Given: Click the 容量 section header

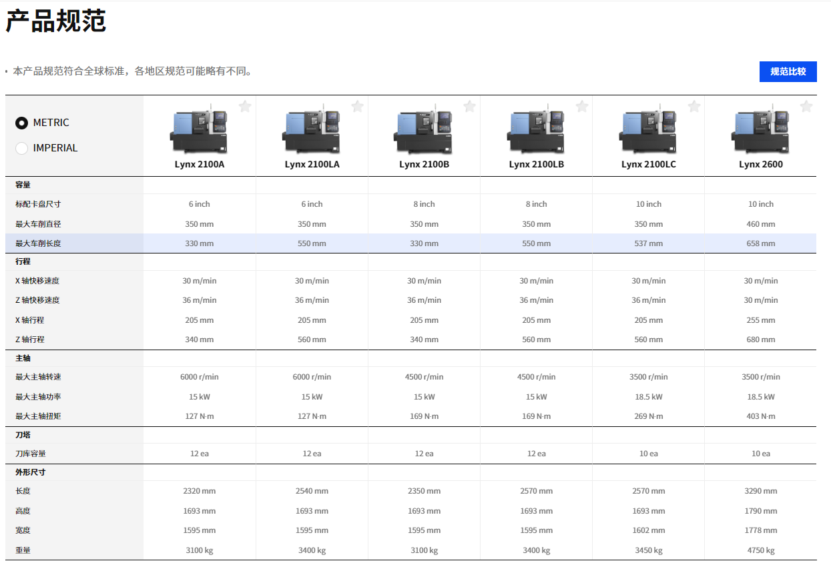Looking at the screenshot, I should (x=23, y=185).
